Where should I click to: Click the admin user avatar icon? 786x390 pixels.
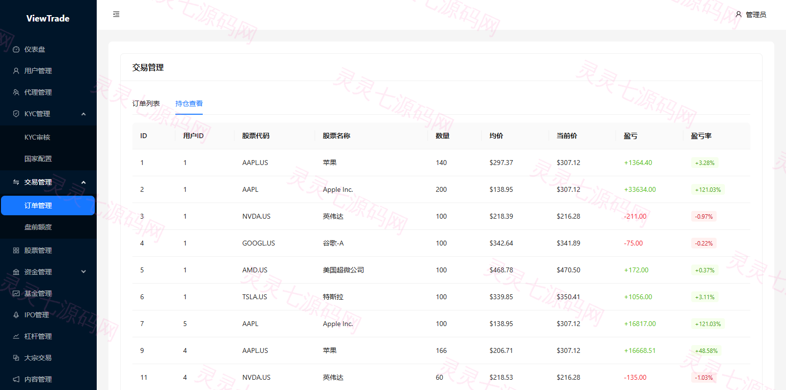(x=739, y=15)
